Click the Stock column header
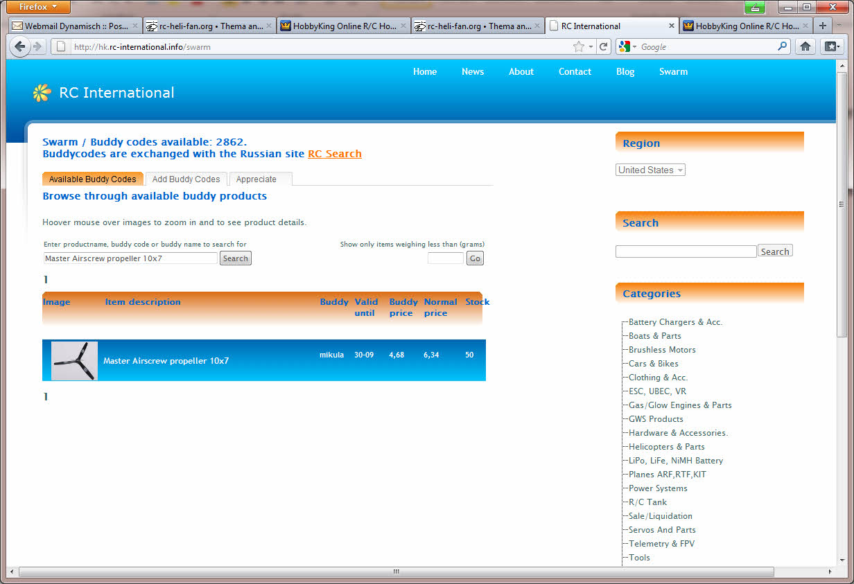 [x=477, y=302]
